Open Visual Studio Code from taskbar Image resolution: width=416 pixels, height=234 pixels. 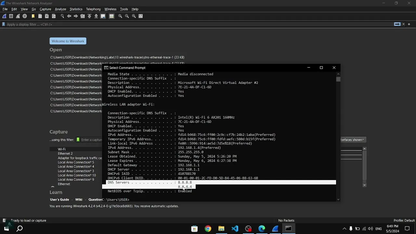(235, 228)
